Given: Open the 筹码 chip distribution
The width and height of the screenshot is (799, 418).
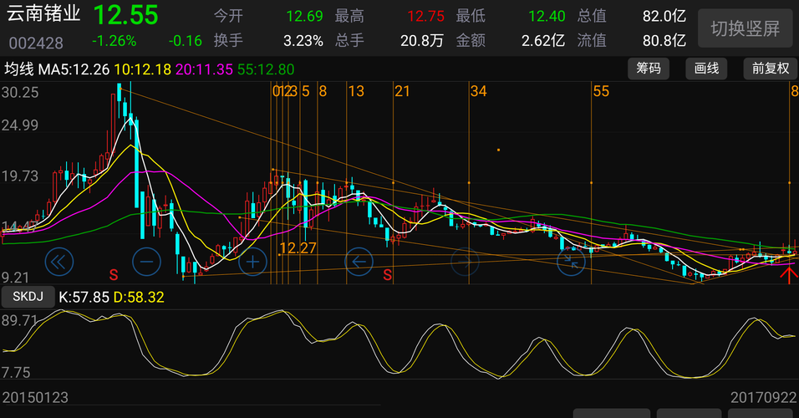Looking at the screenshot, I should [649, 69].
